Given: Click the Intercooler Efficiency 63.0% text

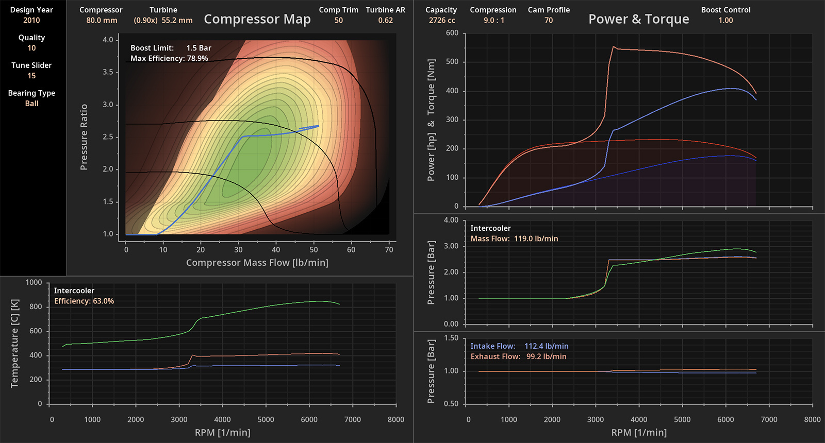Looking at the screenshot, I should pyautogui.click(x=84, y=301).
